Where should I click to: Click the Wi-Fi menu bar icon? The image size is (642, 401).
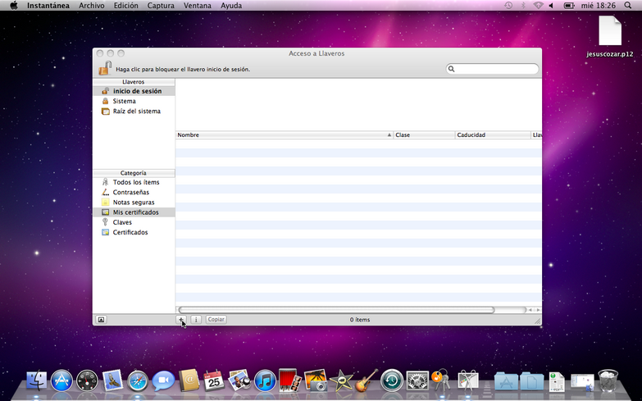coord(538,5)
